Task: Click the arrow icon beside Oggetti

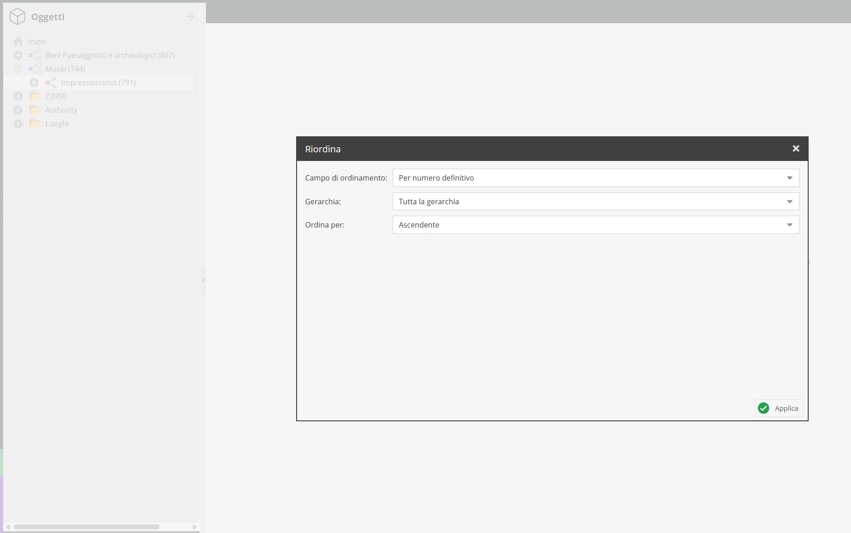Action: click(190, 16)
